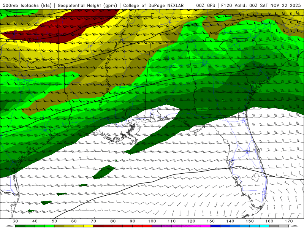Click the 160 value on the color scale
Image resolution: width=304 pixels, height=228 pixels.
point(269,221)
